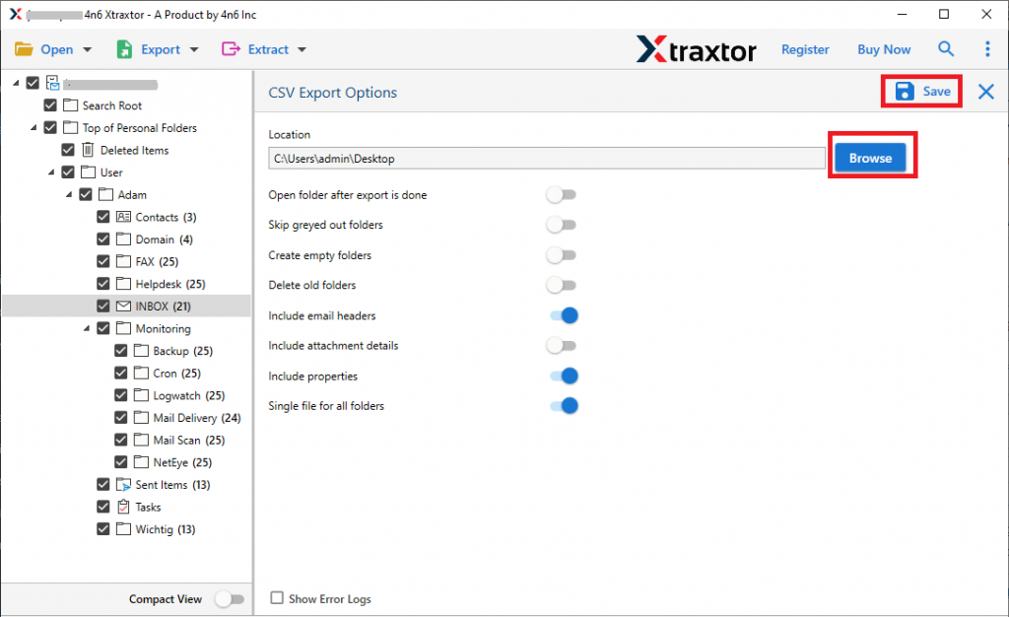
Task: Collapse the Monitoring folder in the tree
Action: [x=86, y=327]
